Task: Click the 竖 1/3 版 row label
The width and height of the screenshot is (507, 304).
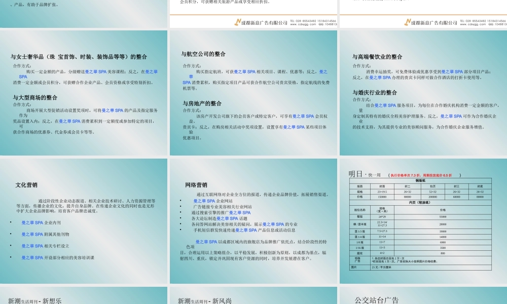Action: [360, 232]
